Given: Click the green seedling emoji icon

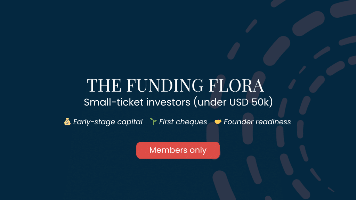Looking at the screenshot, I should tap(153, 122).
